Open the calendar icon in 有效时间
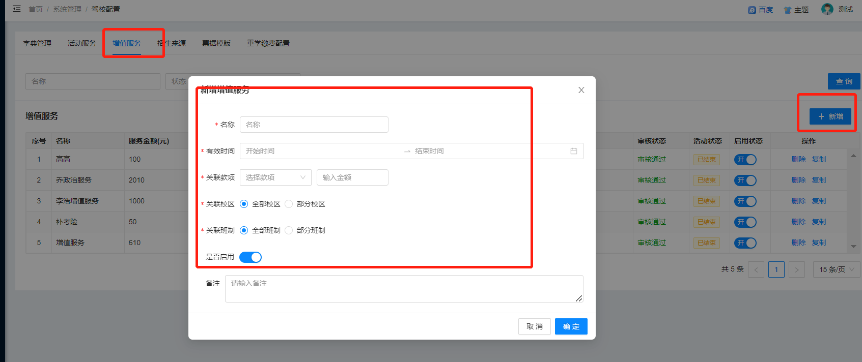Image resolution: width=862 pixels, height=362 pixels. pyautogui.click(x=574, y=151)
